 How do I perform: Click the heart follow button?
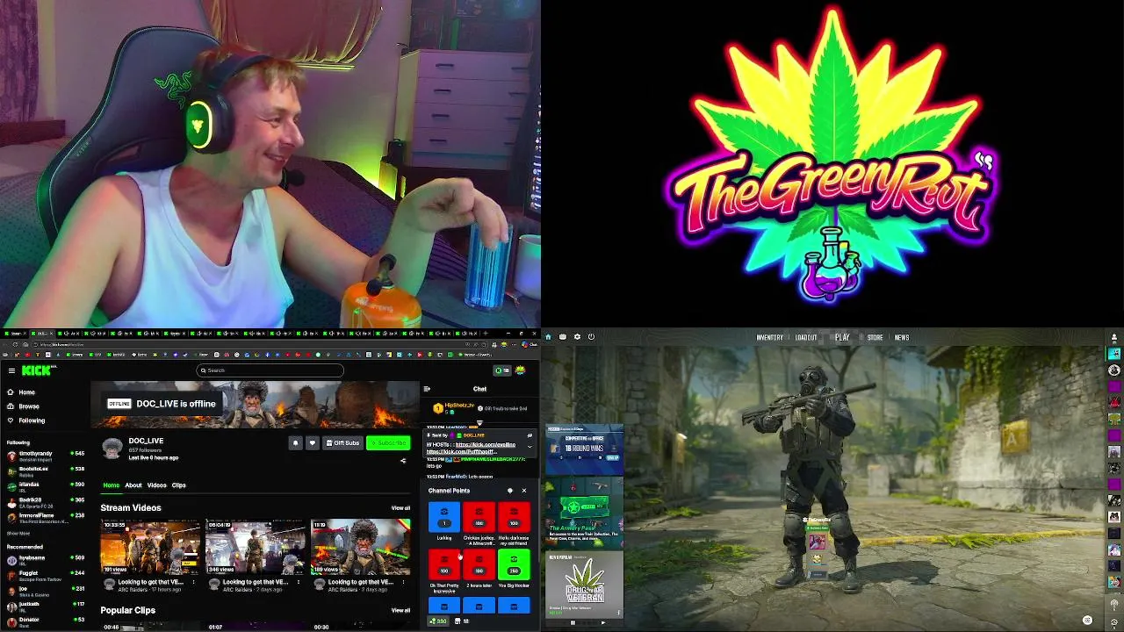(x=312, y=443)
